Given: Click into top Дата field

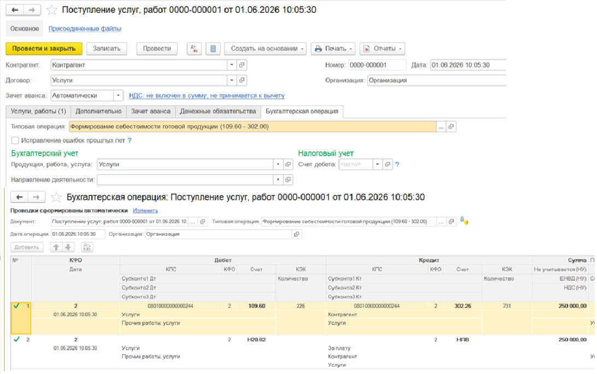Looking at the screenshot, I should click(467, 65).
